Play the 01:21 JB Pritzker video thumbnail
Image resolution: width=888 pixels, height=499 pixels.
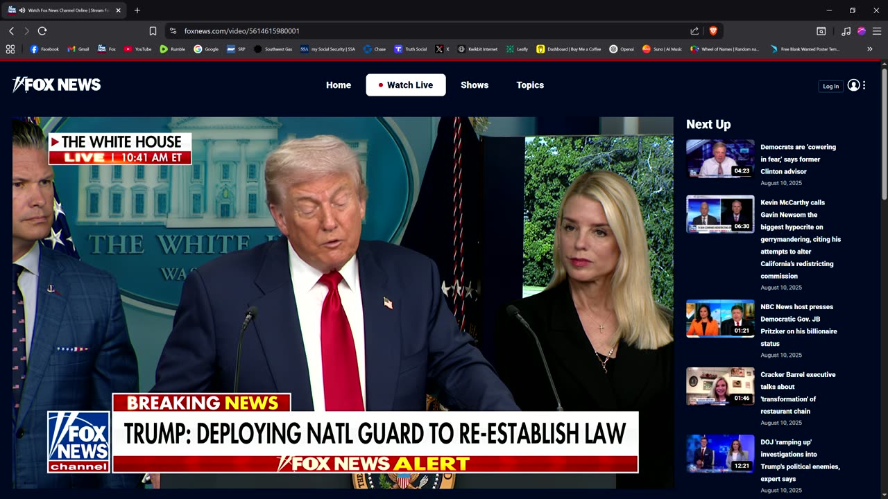[720, 319]
